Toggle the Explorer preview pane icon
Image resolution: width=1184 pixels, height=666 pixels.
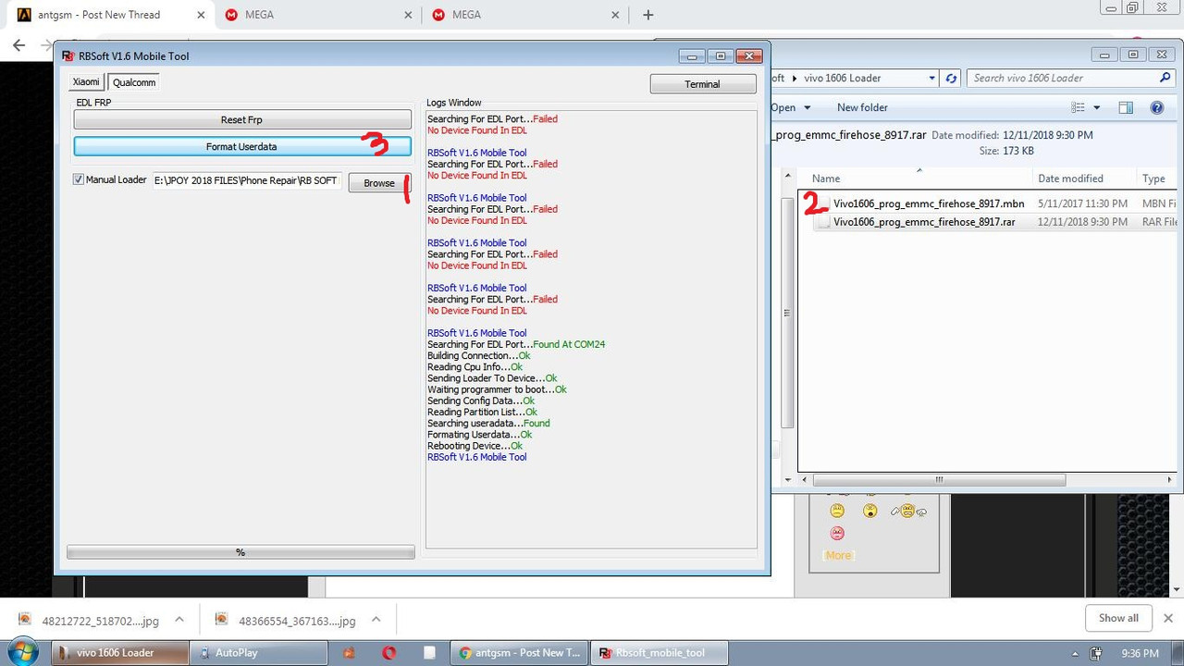pos(1126,107)
